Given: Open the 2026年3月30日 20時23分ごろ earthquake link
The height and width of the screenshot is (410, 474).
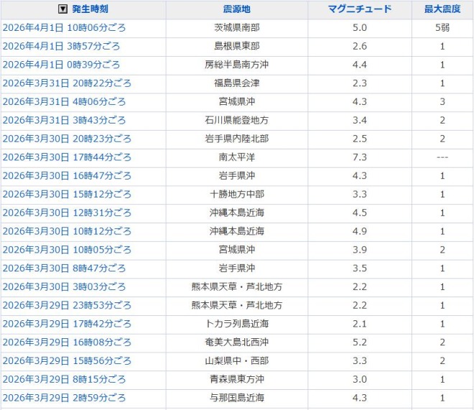Looking at the screenshot, I should 67,139.
